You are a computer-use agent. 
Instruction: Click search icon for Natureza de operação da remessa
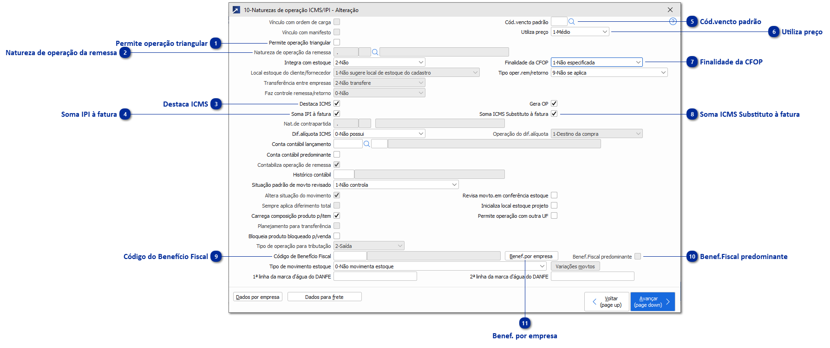click(x=375, y=52)
